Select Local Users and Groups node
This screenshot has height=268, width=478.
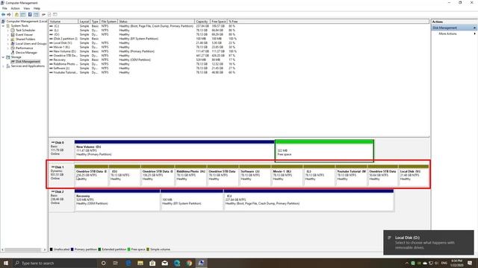click(31, 43)
